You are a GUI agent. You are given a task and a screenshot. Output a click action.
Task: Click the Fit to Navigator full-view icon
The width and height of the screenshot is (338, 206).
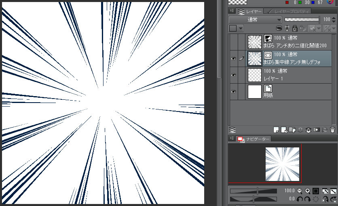coord(333,191)
